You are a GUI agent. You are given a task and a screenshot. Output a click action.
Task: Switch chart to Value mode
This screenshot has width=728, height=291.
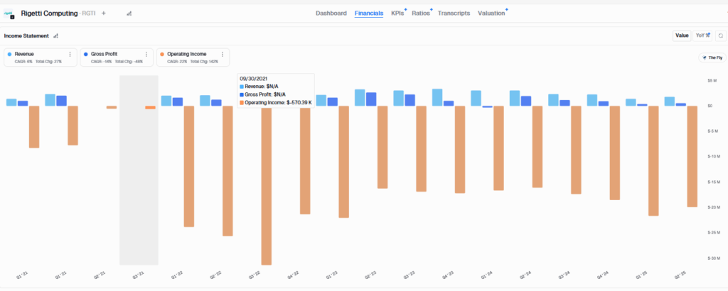click(682, 35)
